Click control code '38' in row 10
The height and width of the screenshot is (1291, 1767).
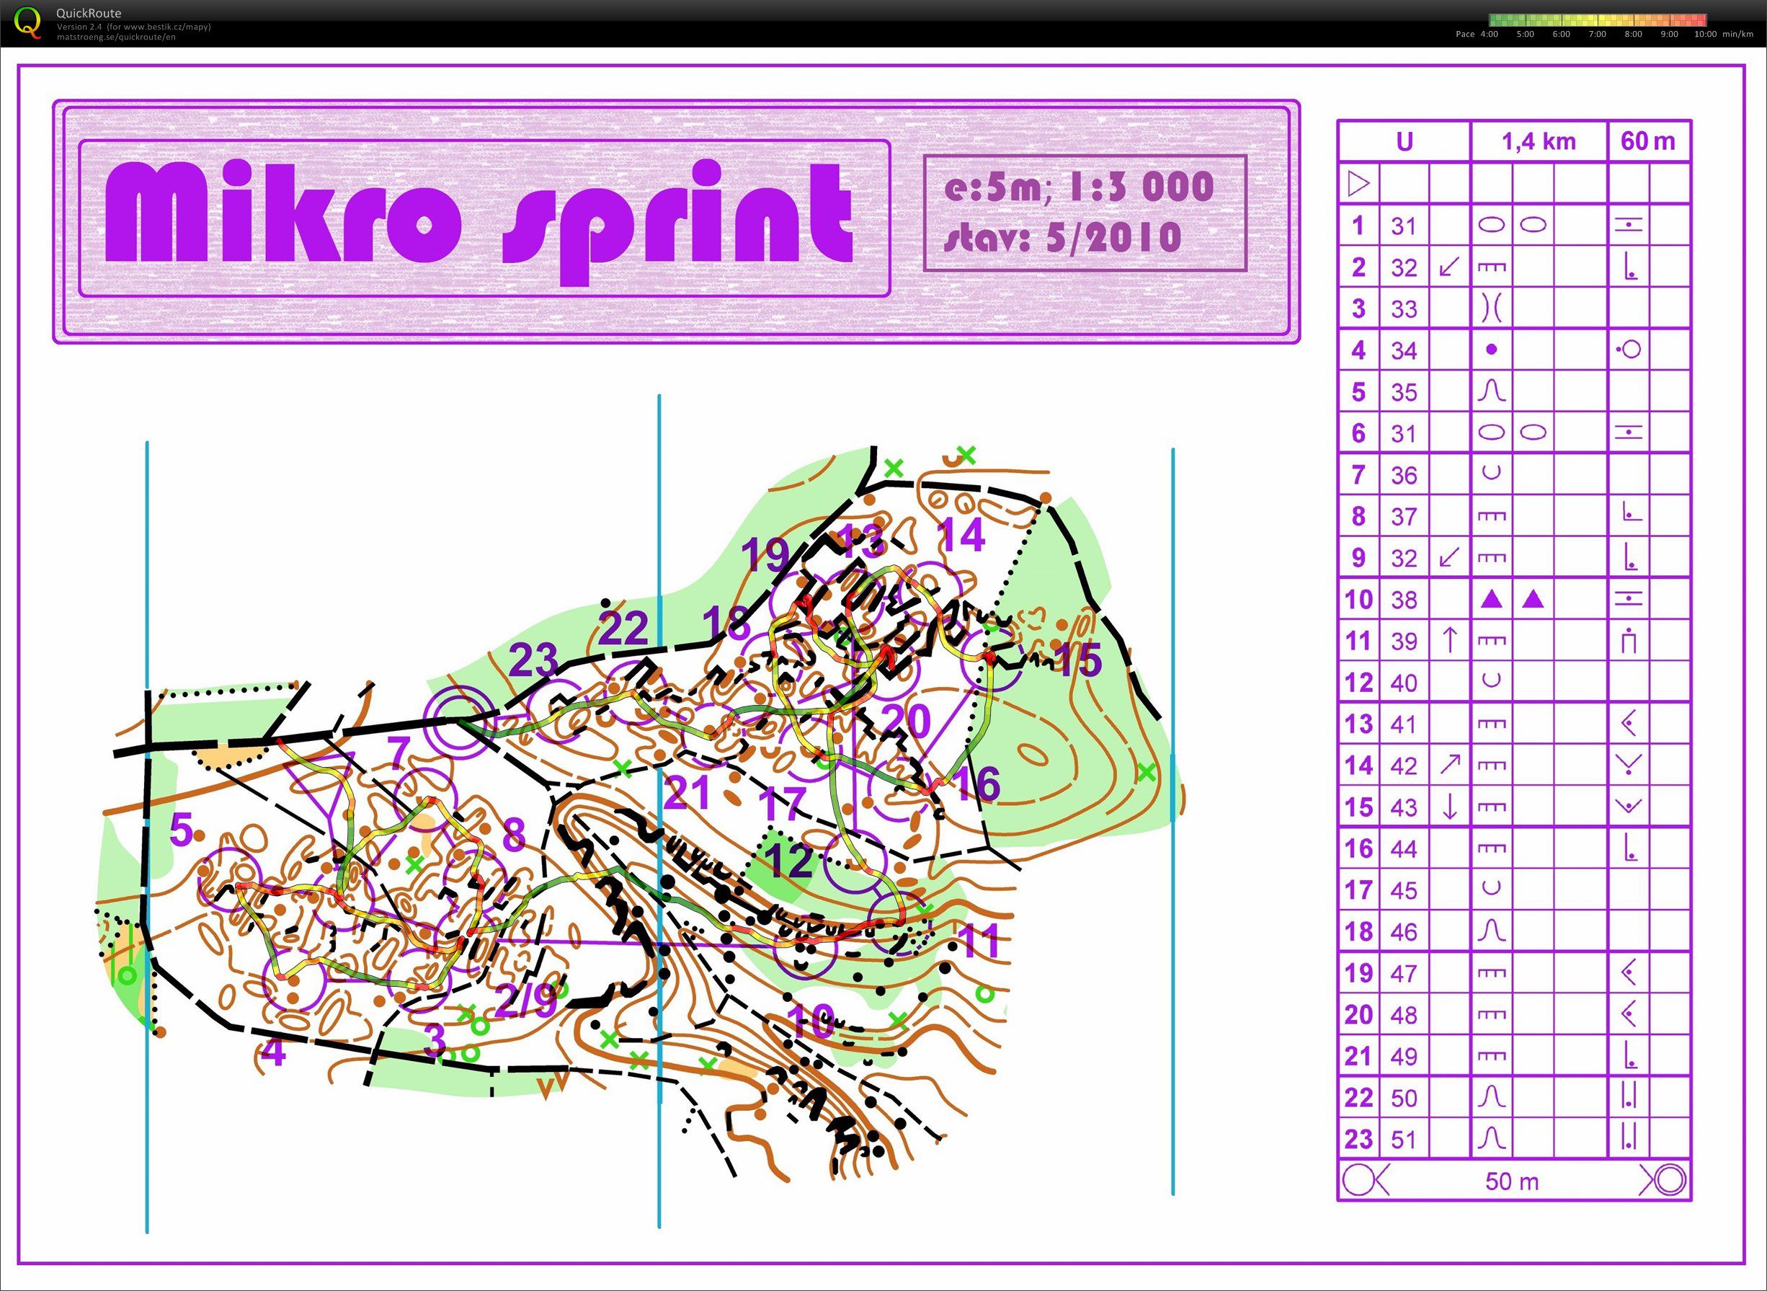point(1404,600)
